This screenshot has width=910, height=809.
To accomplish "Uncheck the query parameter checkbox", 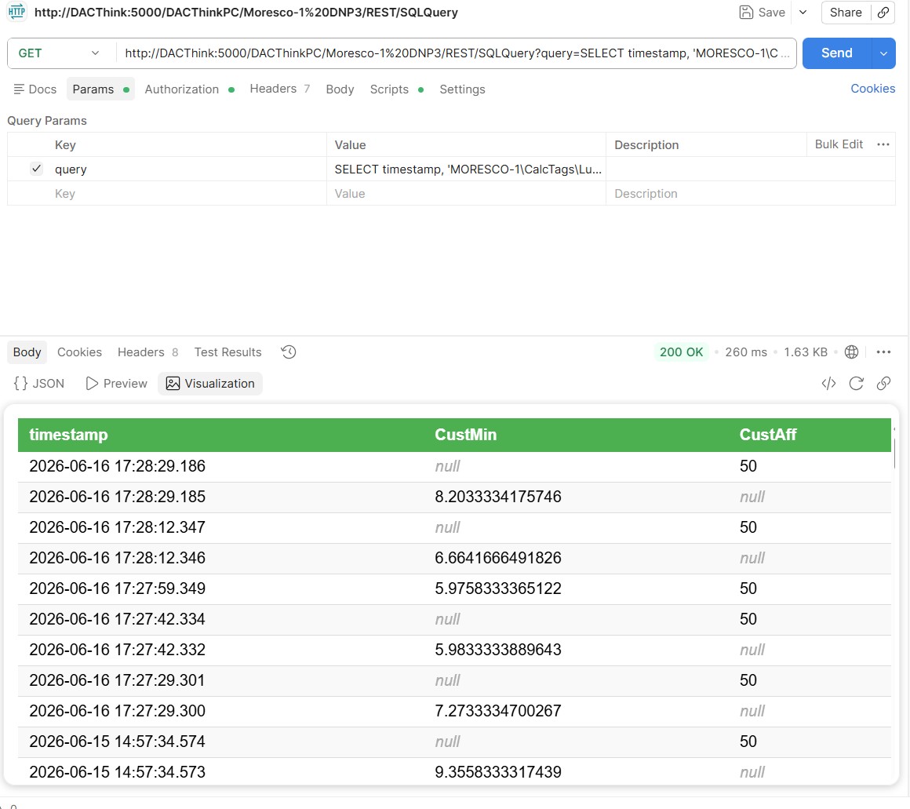I will coord(36,169).
